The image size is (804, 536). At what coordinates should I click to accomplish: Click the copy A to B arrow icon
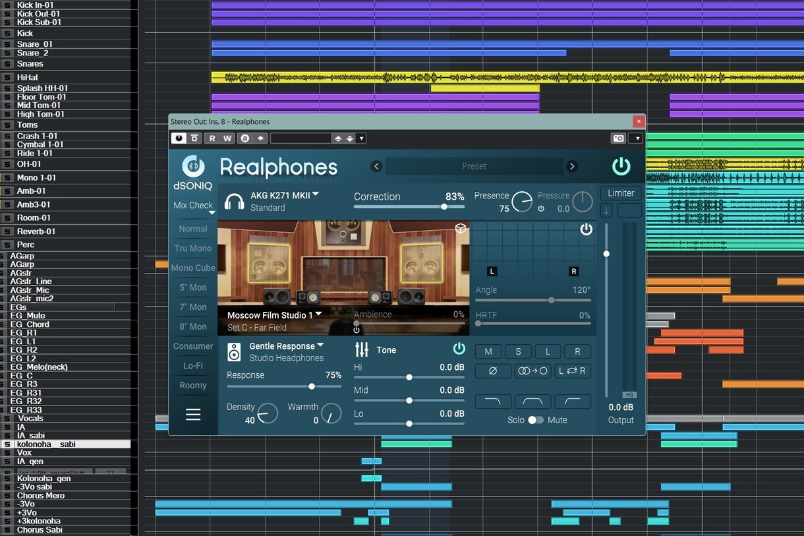(260, 138)
